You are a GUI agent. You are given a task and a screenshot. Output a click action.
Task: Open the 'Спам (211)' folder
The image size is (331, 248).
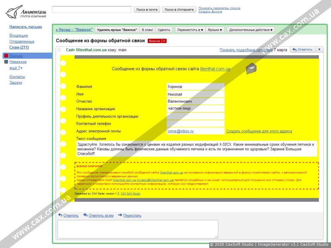coord(19,47)
